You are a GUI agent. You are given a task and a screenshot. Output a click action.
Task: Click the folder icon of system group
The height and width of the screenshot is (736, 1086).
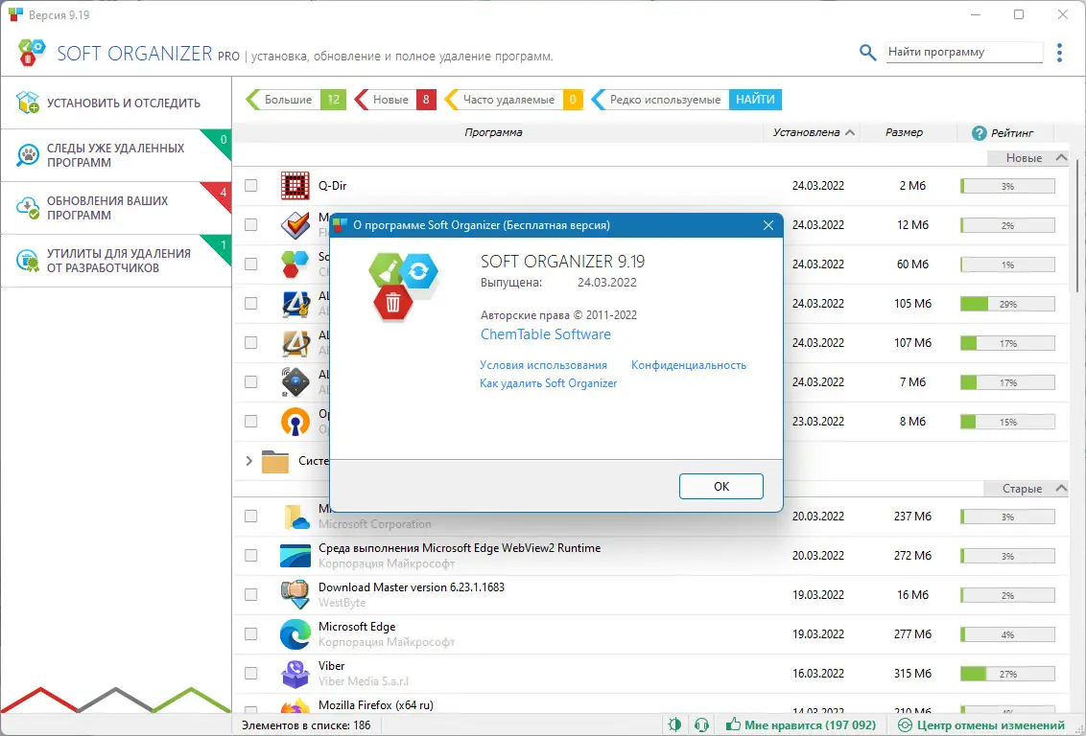click(275, 461)
